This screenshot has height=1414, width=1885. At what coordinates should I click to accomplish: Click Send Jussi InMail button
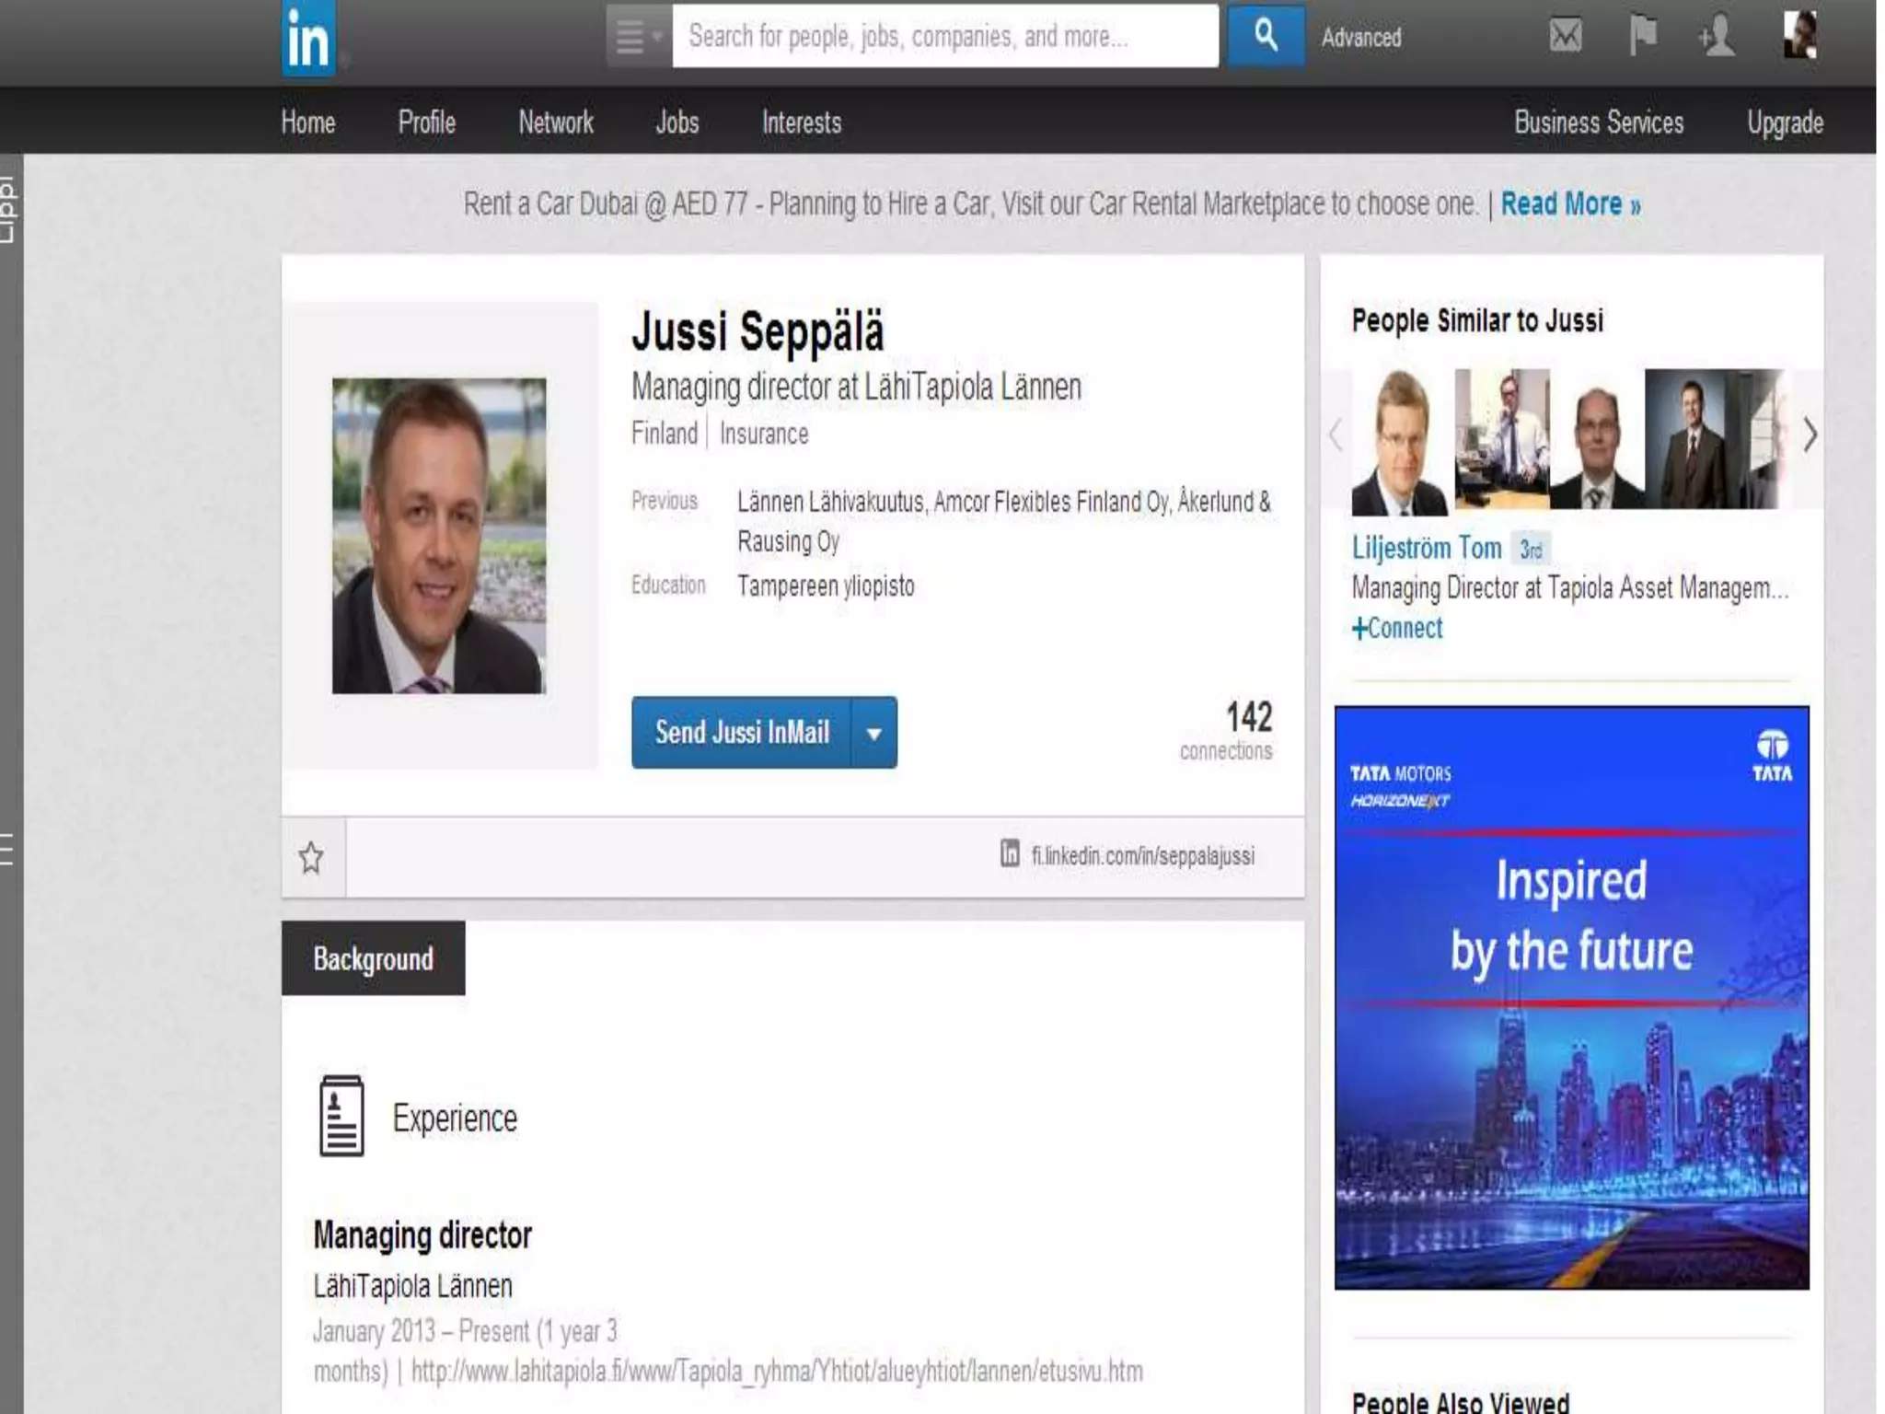[742, 732]
